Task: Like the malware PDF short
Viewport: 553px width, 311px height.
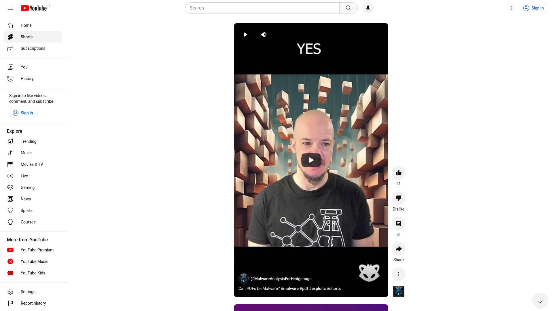Action: pyautogui.click(x=398, y=172)
